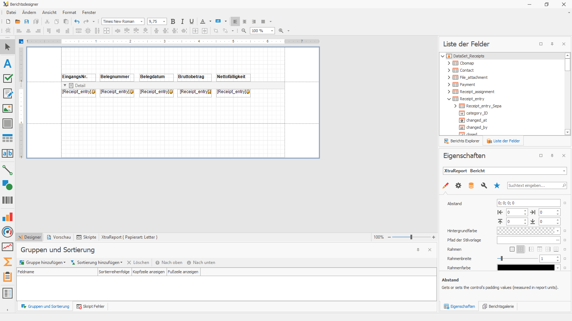Set text alignment to right

(254, 21)
